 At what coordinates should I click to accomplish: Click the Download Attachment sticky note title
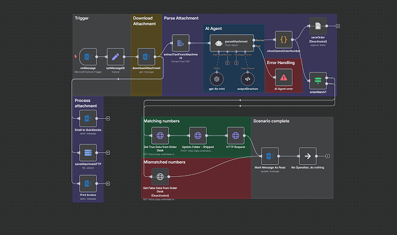pos(144,21)
